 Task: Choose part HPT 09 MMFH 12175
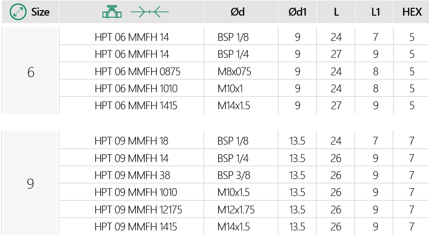tap(138, 210)
